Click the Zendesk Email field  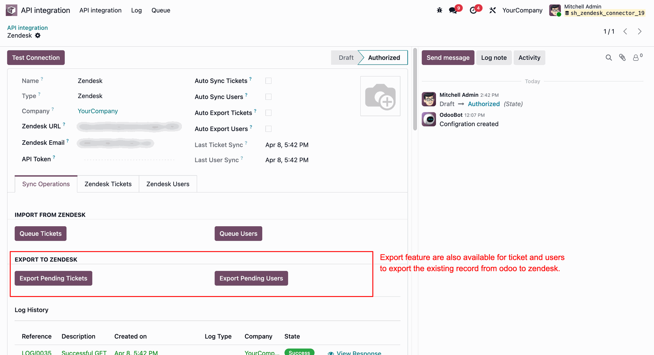(x=115, y=143)
